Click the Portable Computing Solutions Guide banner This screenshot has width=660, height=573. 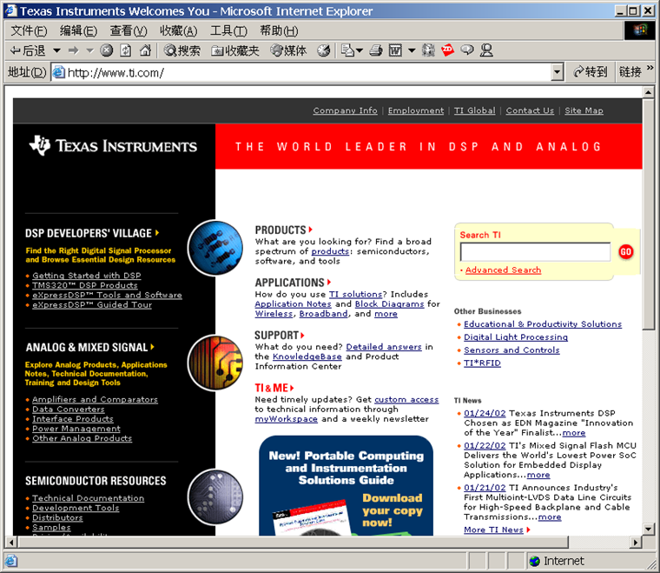tap(346, 486)
